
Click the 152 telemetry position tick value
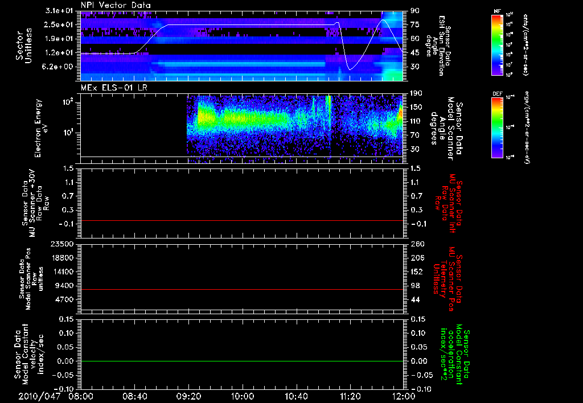[x=416, y=272]
